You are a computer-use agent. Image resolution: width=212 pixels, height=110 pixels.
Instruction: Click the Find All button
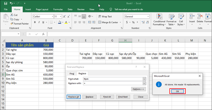pos(107,97)
